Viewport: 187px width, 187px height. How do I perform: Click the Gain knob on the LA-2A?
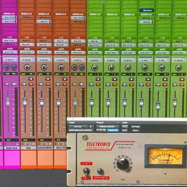tap(123, 164)
